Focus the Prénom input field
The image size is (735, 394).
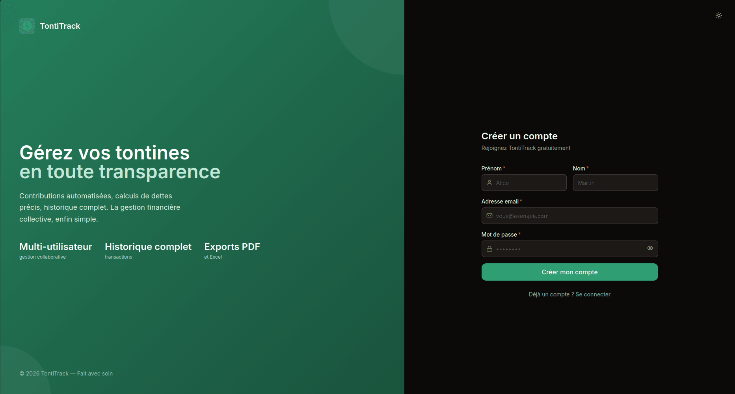(524, 183)
